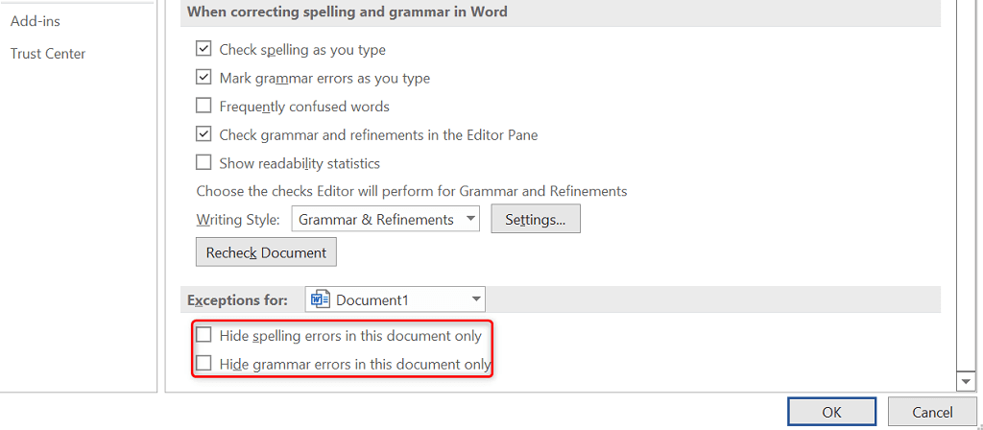Toggle Check grammar and refinements in Editor Pane
The width and height of the screenshot is (983, 430).
tap(204, 134)
